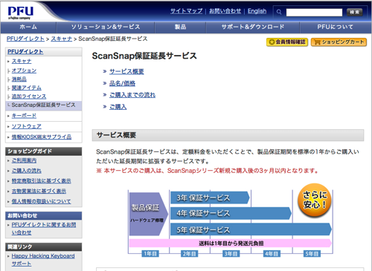The width and height of the screenshot is (372, 271).
Task: Select ソフトウェア in the sidebar
Action: pos(27,126)
